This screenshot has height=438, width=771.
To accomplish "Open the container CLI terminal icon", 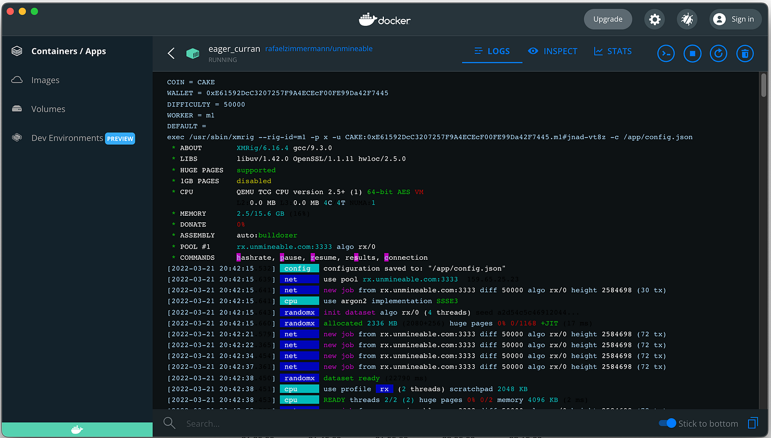I will pyautogui.click(x=666, y=53).
